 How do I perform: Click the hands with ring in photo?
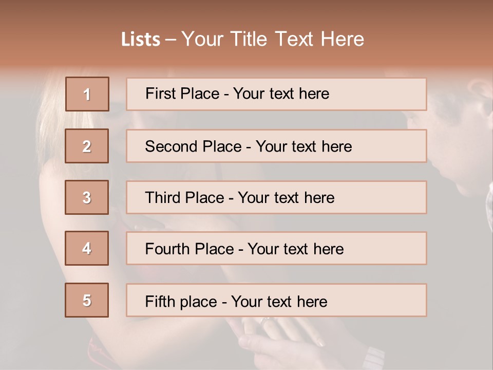[272, 334]
